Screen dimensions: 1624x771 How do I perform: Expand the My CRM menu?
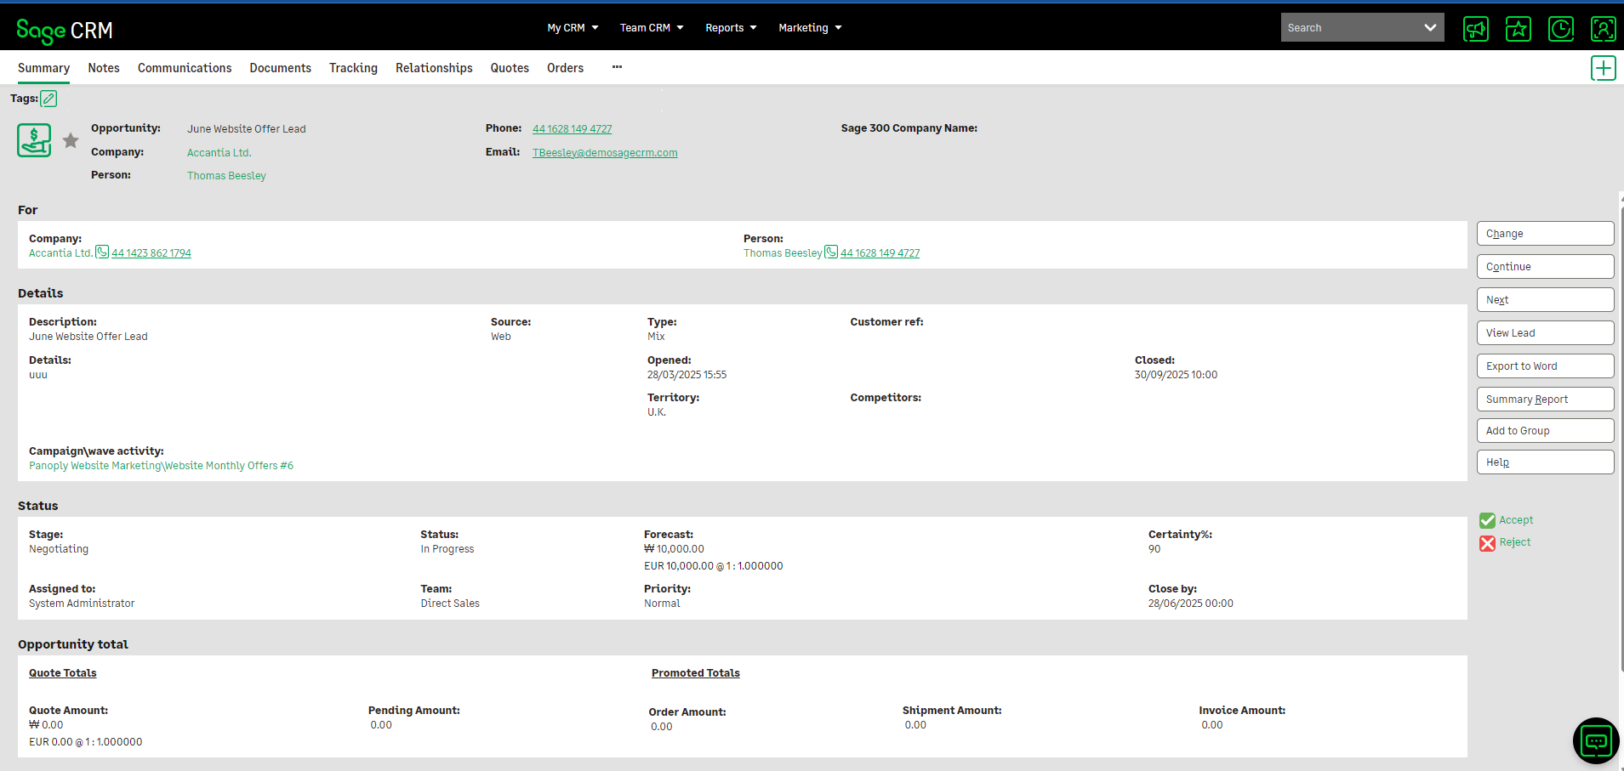573,28
